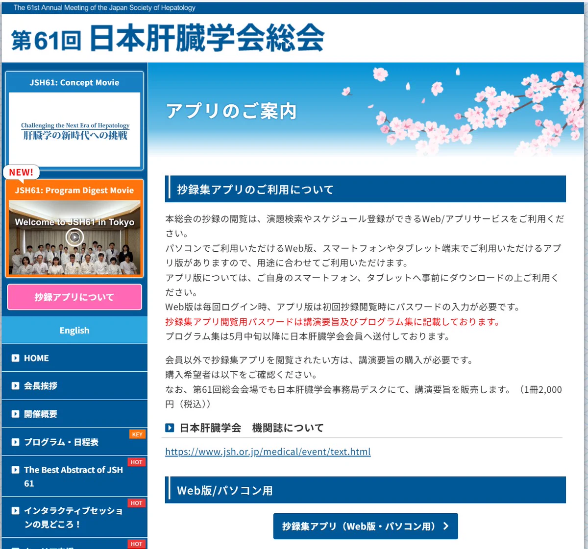The width and height of the screenshot is (588, 549).
Task: Click the 第61回 日本肝臓学会総会 site logo
Action: click(168, 38)
